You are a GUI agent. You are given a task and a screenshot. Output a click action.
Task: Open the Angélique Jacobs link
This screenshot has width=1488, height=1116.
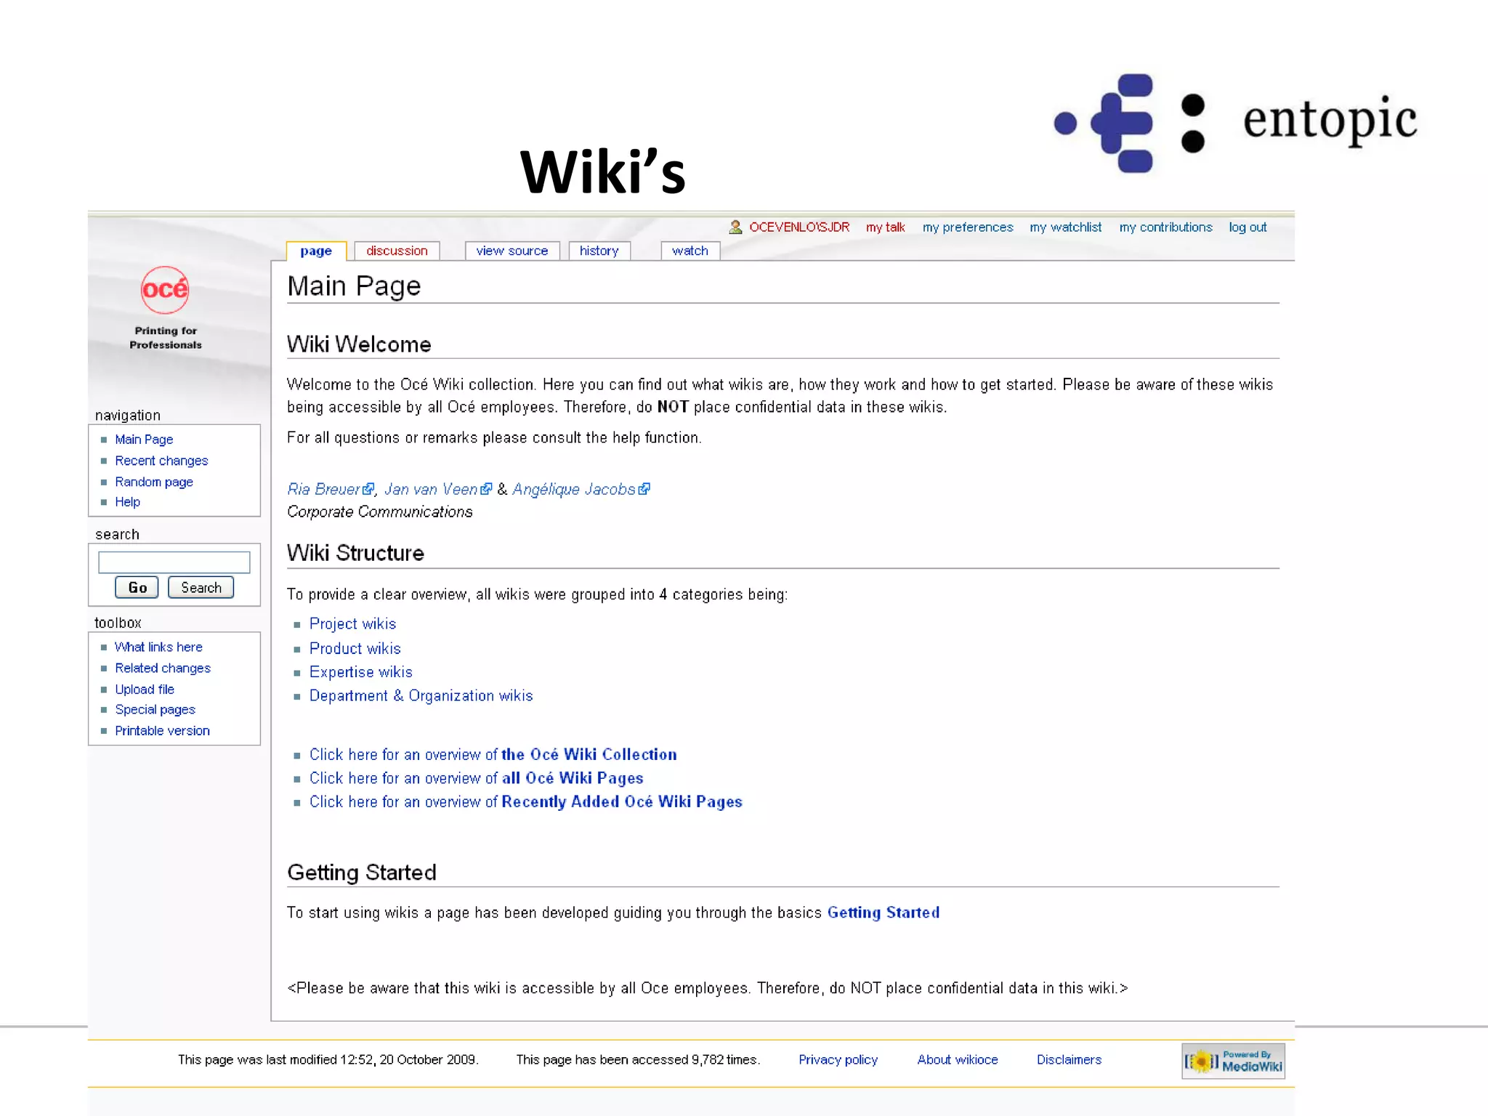tap(574, 490)
